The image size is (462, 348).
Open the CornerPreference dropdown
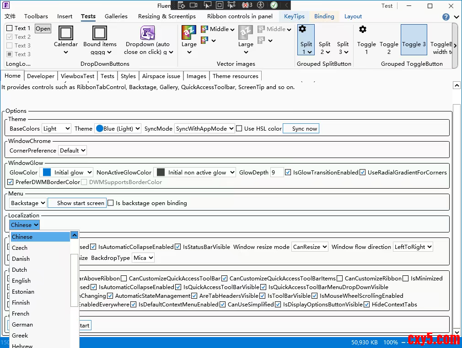pos(72,151)
